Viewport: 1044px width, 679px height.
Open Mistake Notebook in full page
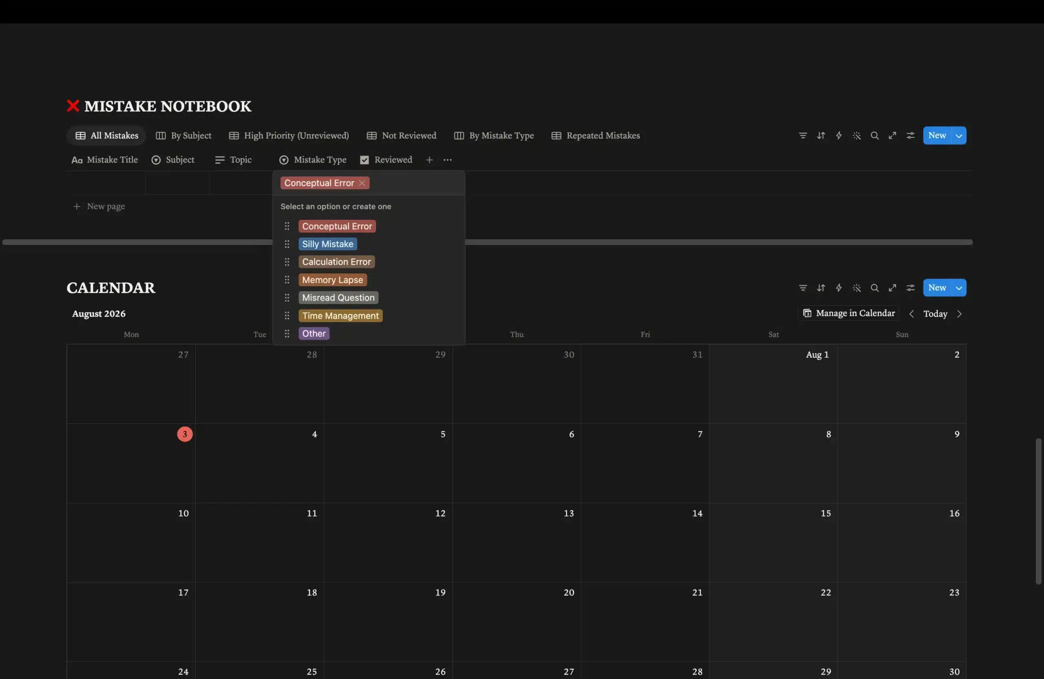click(892, 135)
